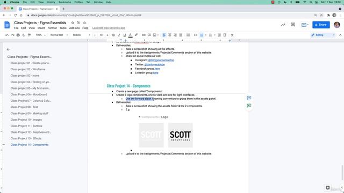Screen dimensions: 344x193
Task: Toggle bulleted list
Action: coord(201,35)
